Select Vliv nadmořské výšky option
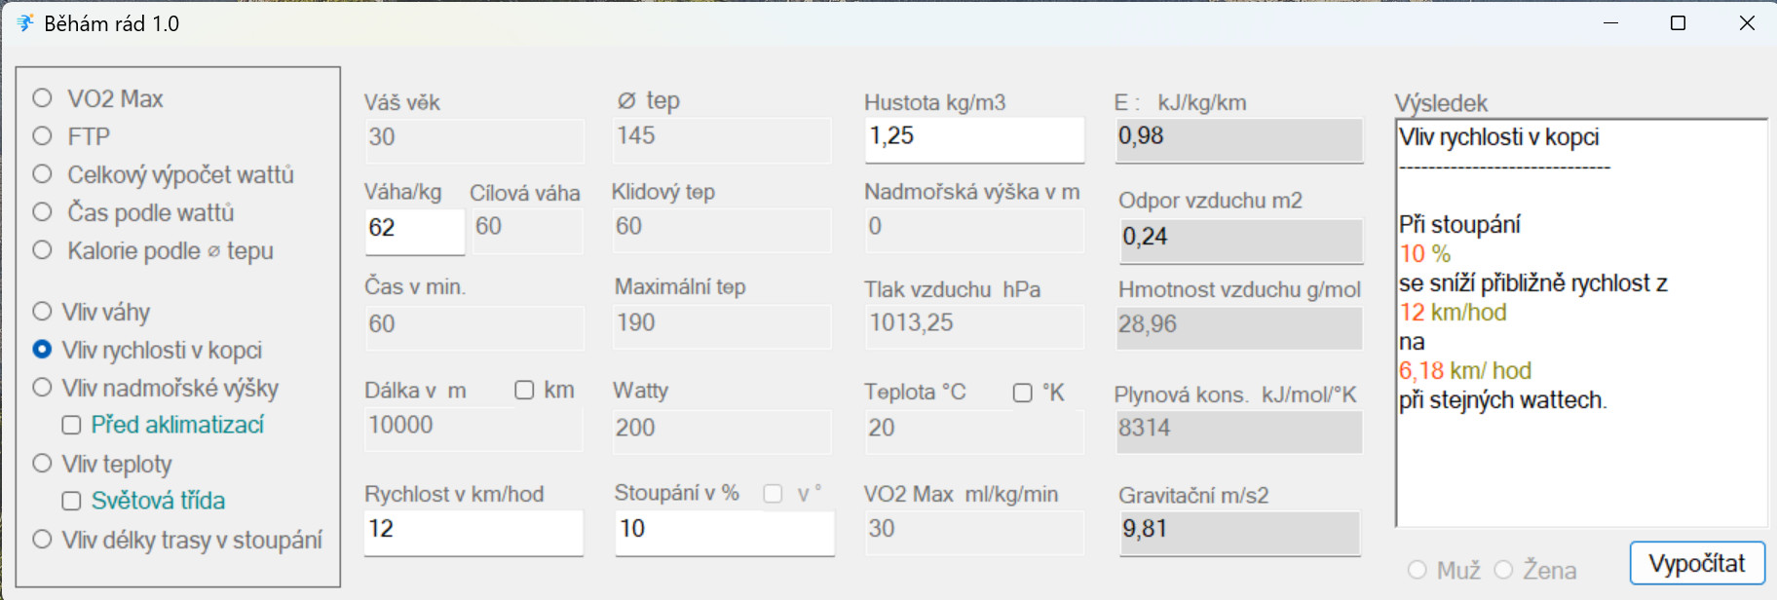This screenshot has width=1777, height=600. coord(43,388)
